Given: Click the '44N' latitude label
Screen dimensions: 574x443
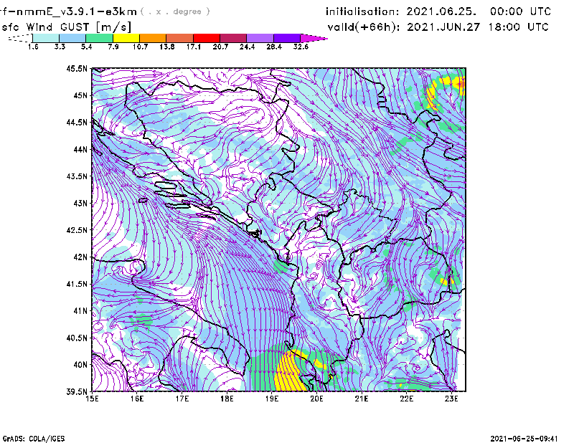Looking at the screenshot, I should tap(80, 149).
